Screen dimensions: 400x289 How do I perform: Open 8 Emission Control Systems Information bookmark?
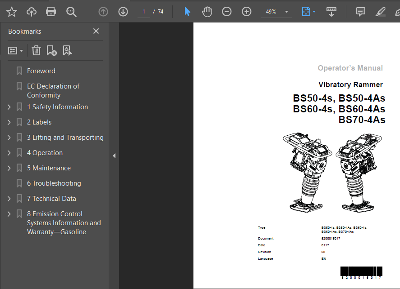64,223
